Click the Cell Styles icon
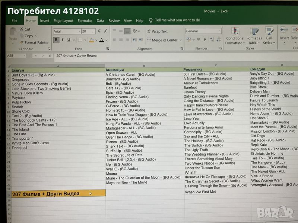The height and width of the screenshot is (223, 298). point(269,32)
